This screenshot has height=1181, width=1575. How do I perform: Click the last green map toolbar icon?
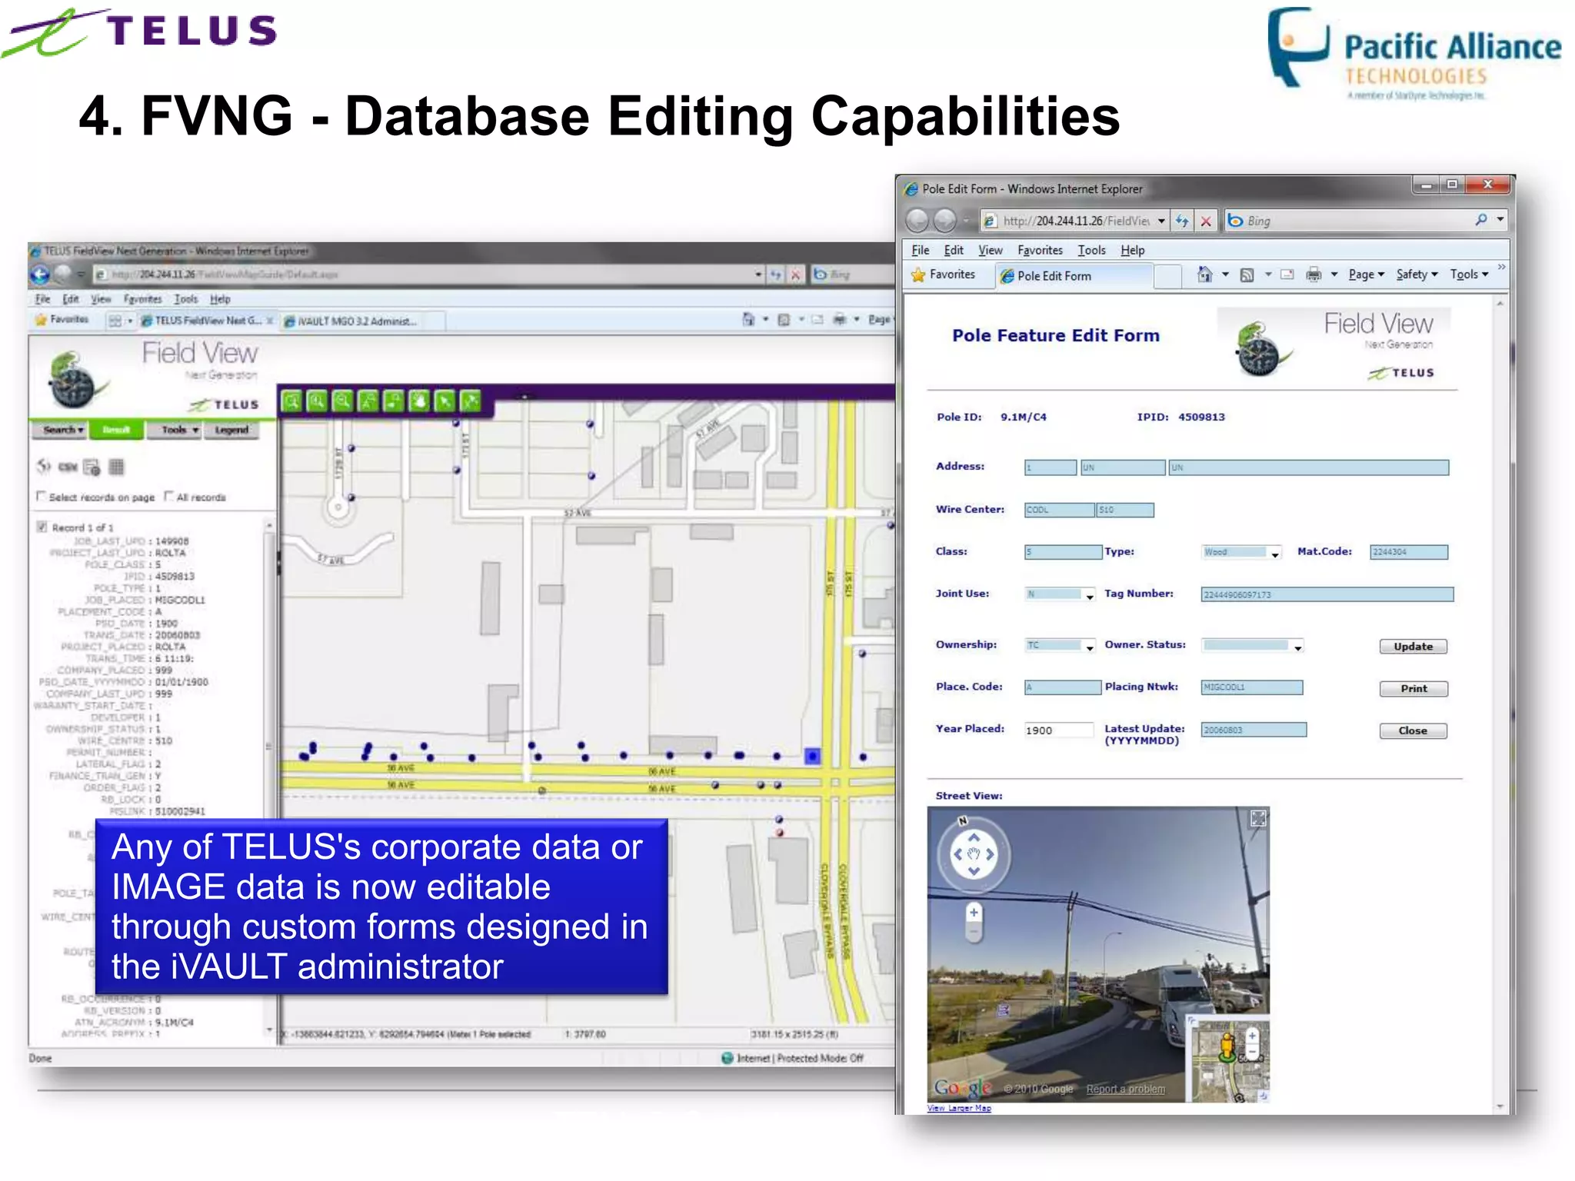tap(470, 401)
